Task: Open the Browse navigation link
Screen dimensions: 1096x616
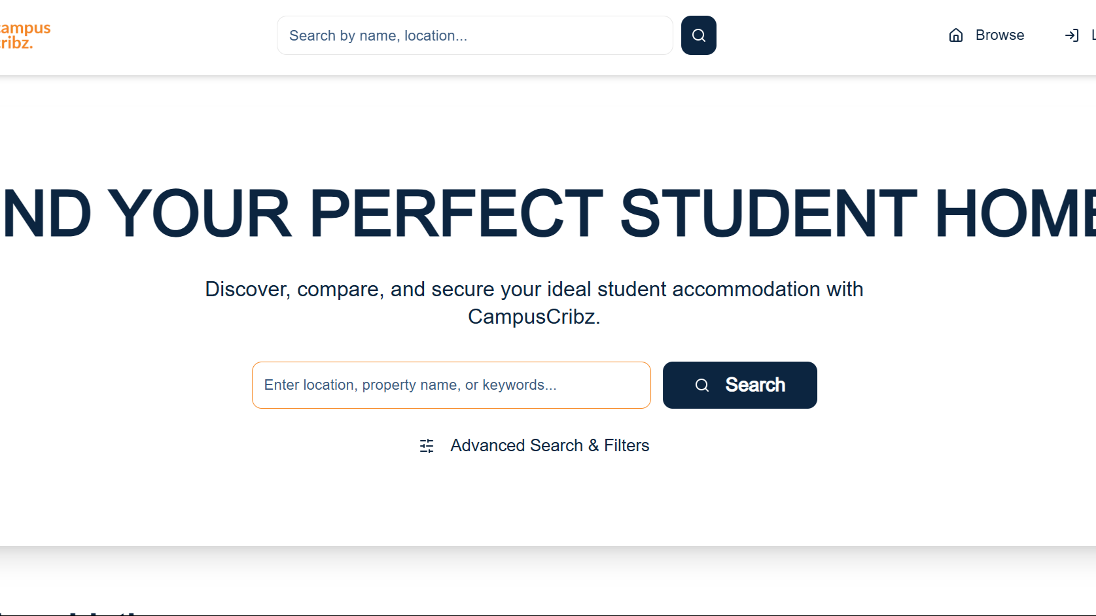Action: click(999, 35)
